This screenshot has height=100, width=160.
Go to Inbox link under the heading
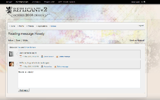pos(11,40)
